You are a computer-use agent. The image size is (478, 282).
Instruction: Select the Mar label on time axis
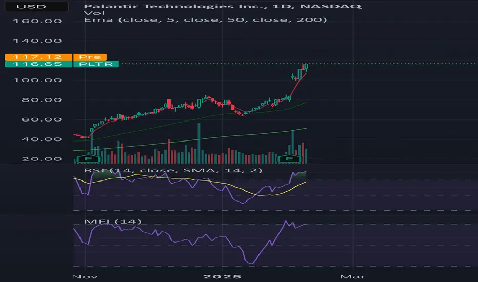point(353,277)
